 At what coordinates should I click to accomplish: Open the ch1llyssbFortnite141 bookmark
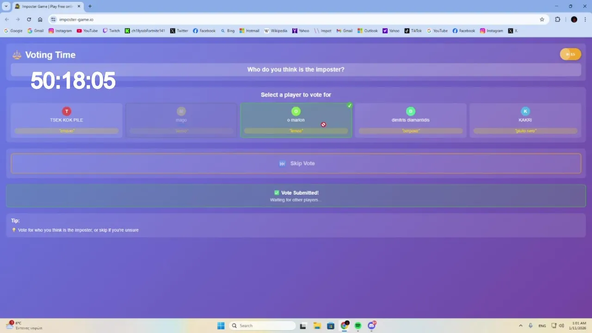(145, 31)
